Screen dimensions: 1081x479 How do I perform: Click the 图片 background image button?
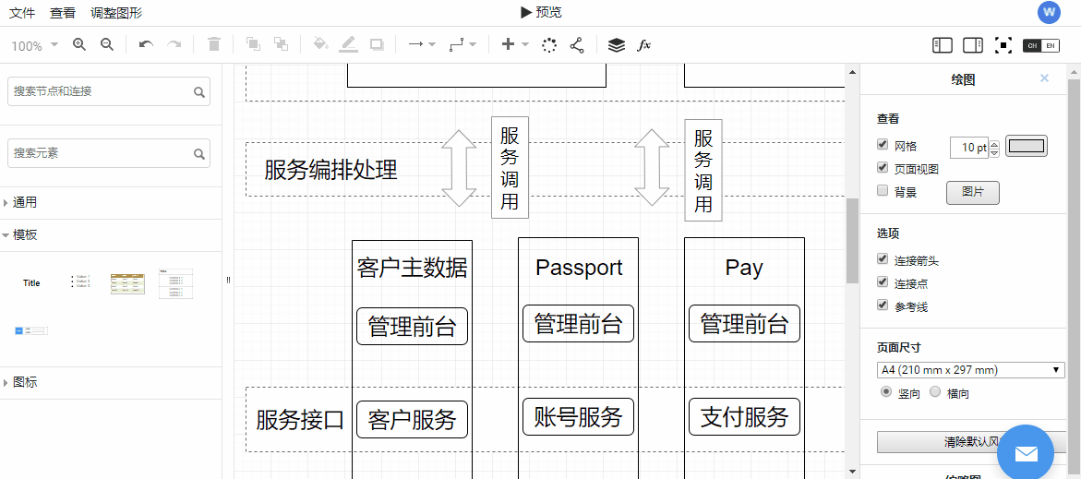tap(972, 192)
